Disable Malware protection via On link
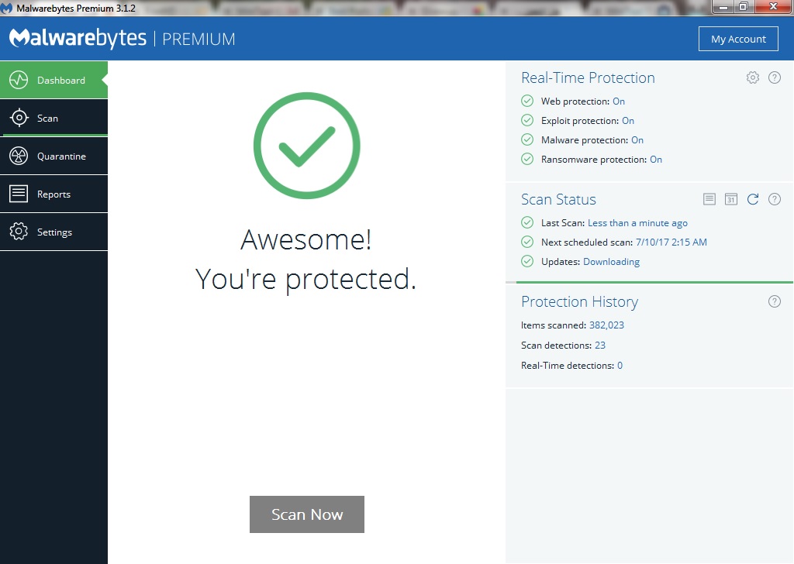The width and height of the screenshot is (794, 564). click(x=637, y=140)
